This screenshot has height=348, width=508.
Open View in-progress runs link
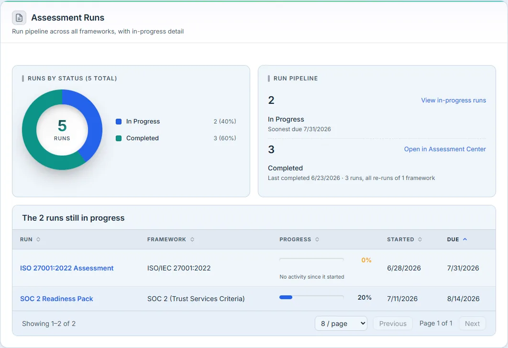point(453,100)
